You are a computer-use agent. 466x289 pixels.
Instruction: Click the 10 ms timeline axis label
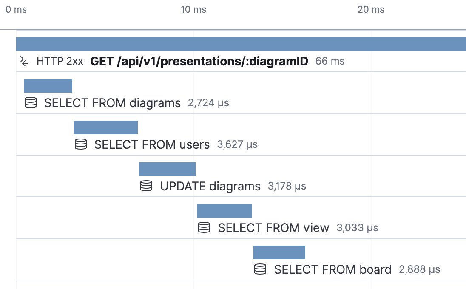pos(193,9)
